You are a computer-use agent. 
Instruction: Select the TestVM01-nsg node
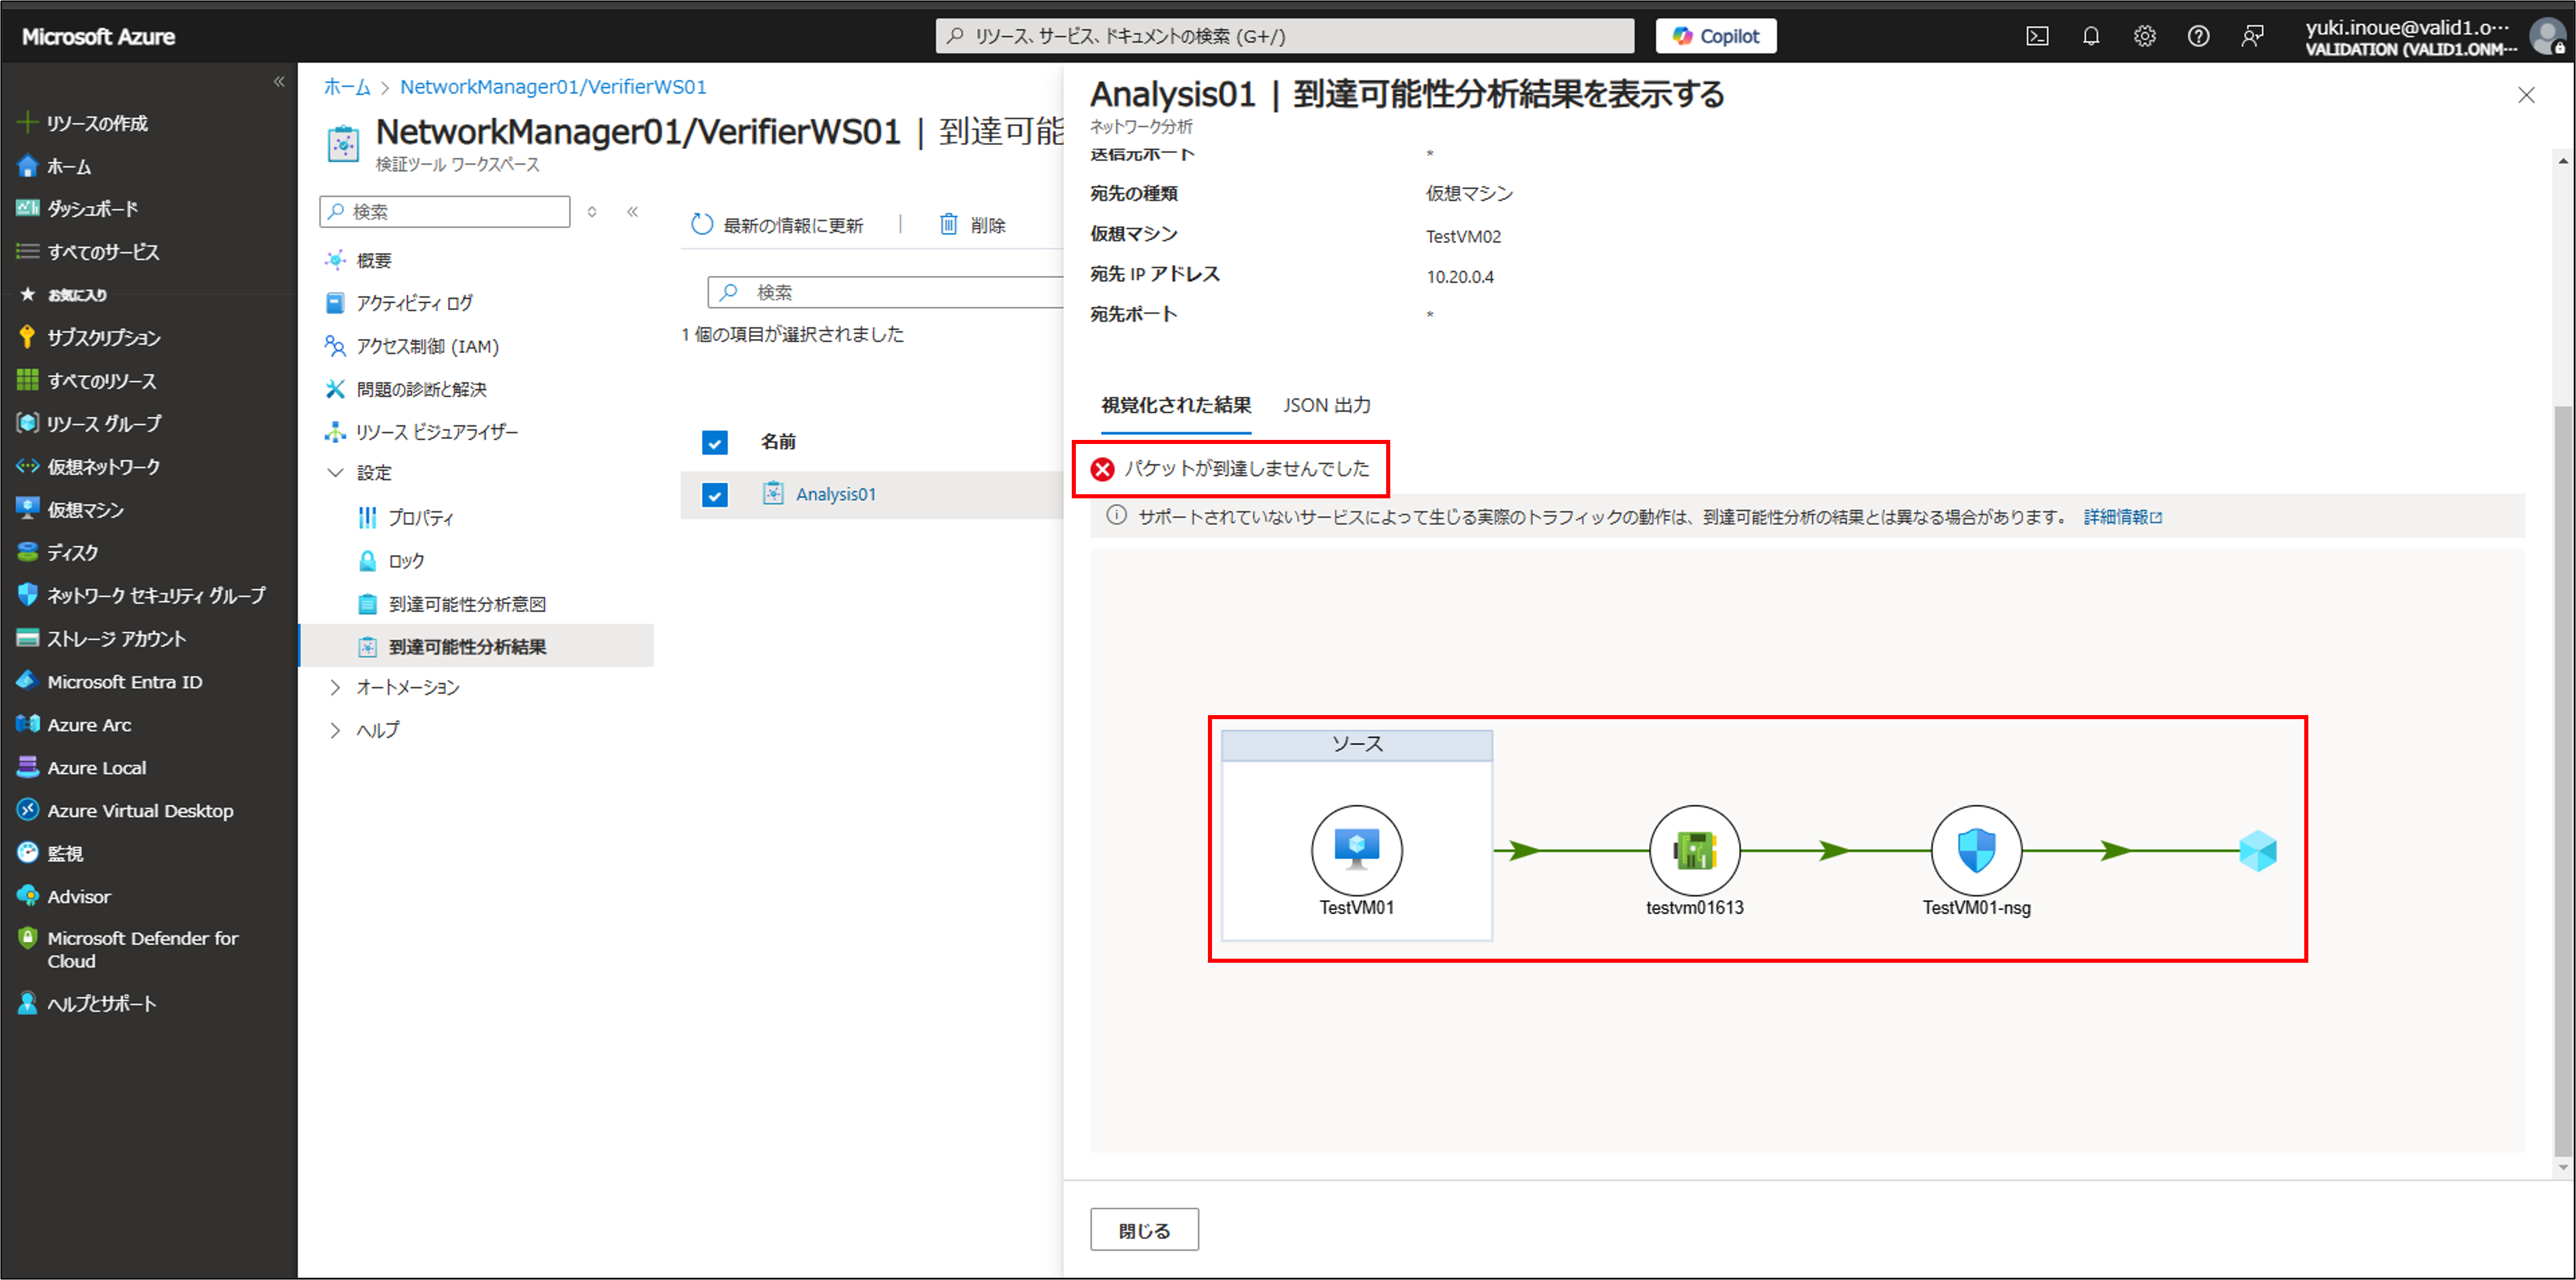(1977, 851)
